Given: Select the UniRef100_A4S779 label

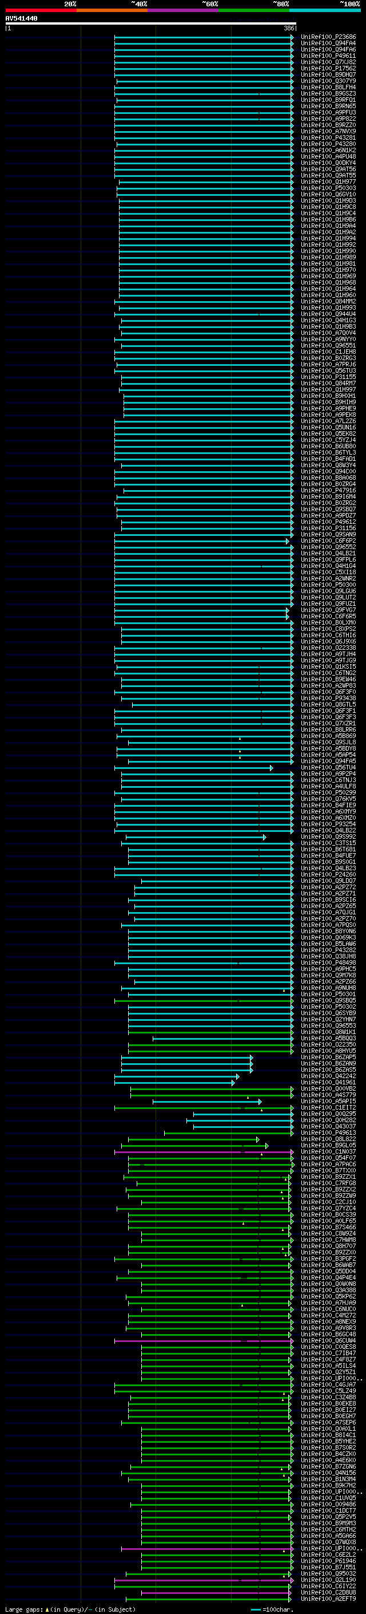Looking at the screenshot, I should 328,1096.
